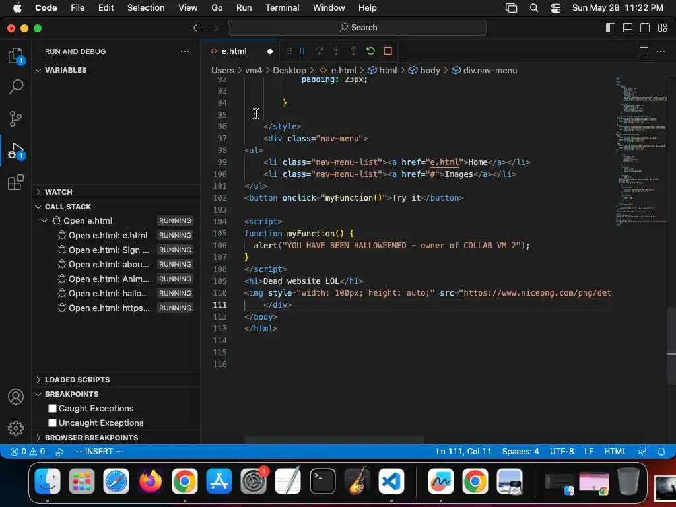Open Customize Layout icon
The image size is (676, 507).
click(662, 28)
